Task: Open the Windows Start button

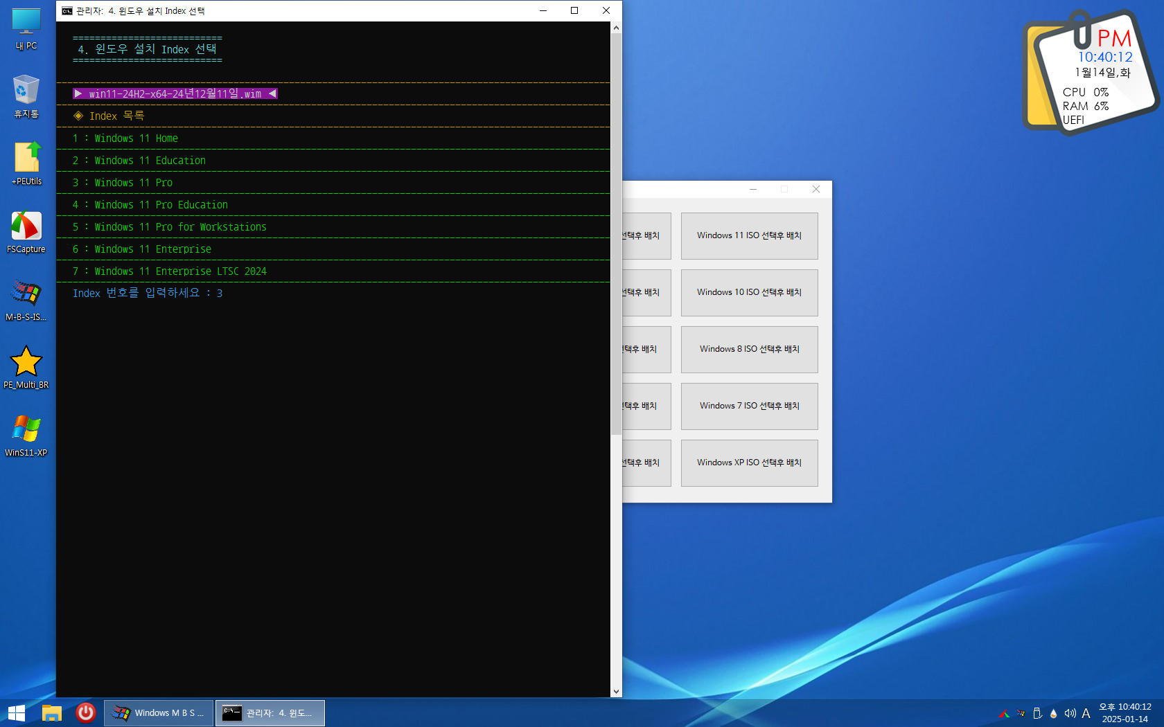Action: (x=17, y=712)
